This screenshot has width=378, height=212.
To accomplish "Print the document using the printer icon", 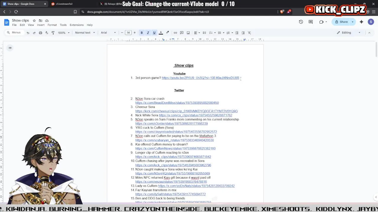I will click(40, 33).
